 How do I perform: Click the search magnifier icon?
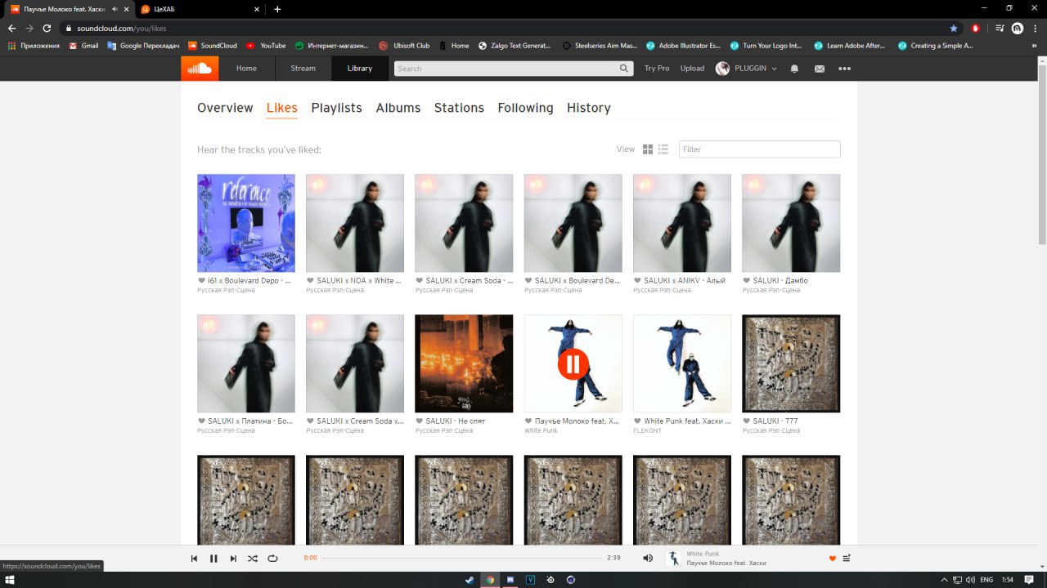point(624,69)
